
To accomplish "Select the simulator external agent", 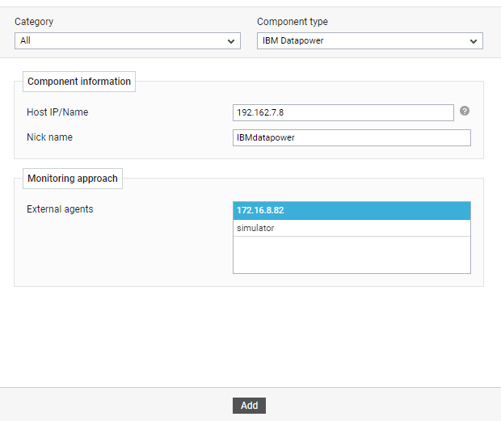I will 352,228.
